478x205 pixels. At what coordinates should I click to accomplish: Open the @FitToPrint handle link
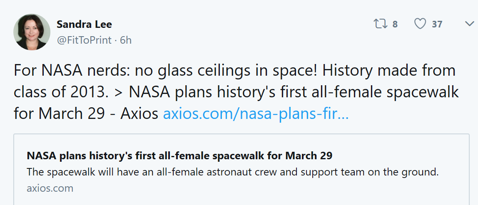[x=84, y=40]
